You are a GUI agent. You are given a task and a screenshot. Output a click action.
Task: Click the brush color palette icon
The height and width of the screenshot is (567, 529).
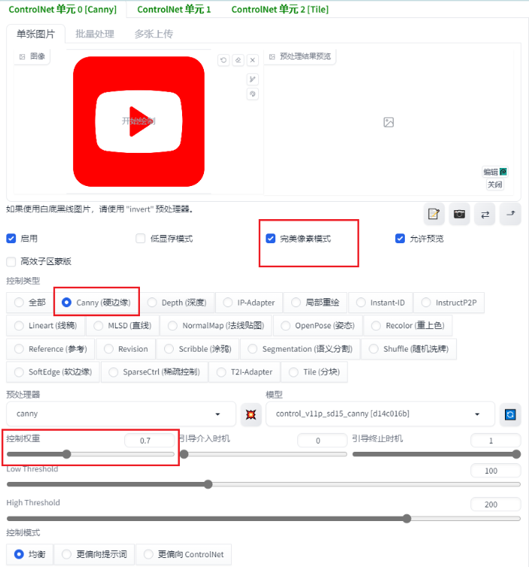click(253, 94)
